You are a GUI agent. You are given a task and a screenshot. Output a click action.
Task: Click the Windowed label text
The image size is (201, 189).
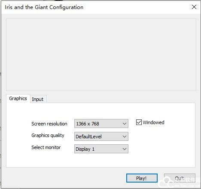click(x=153, y=122)
